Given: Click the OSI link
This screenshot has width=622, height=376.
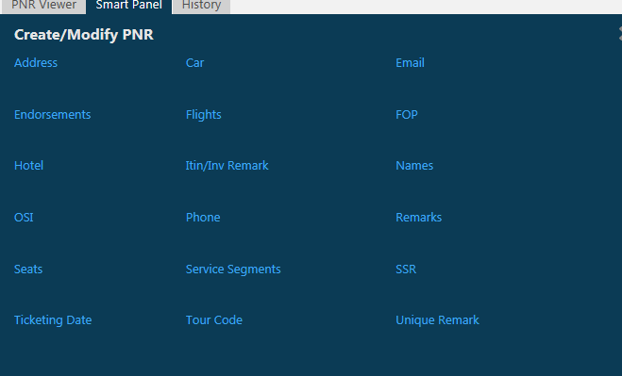Looking at the screenshot, I should tap(24, 217).
